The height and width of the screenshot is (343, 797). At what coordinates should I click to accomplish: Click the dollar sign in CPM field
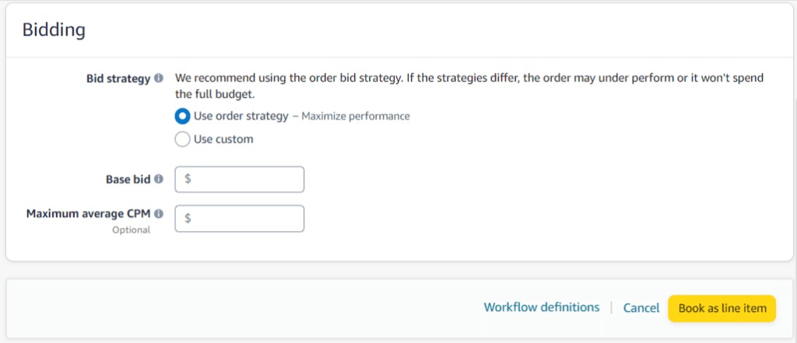point(188,219)
